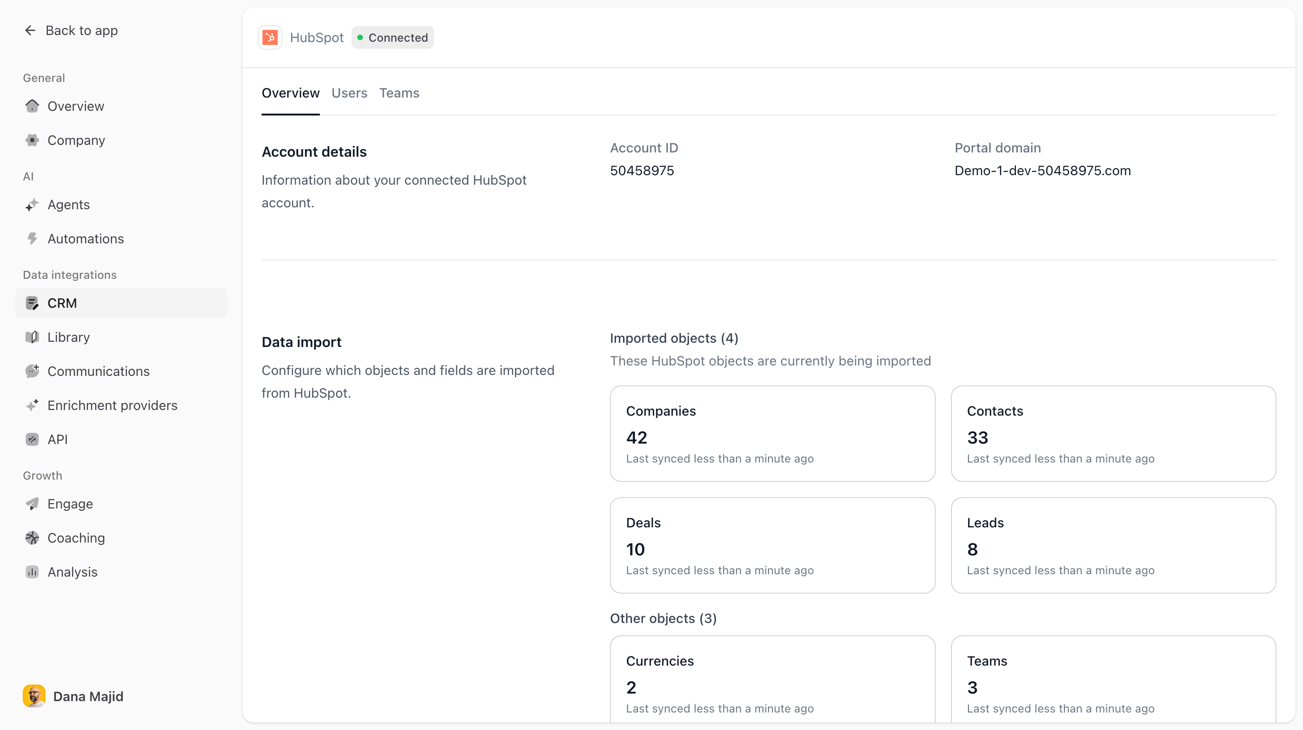This screenshot has width=1303, height=730.
Task: Open the Analysis page
Action: pos(121,572)
